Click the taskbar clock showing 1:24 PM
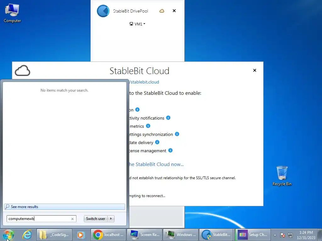 coord(306,235)
